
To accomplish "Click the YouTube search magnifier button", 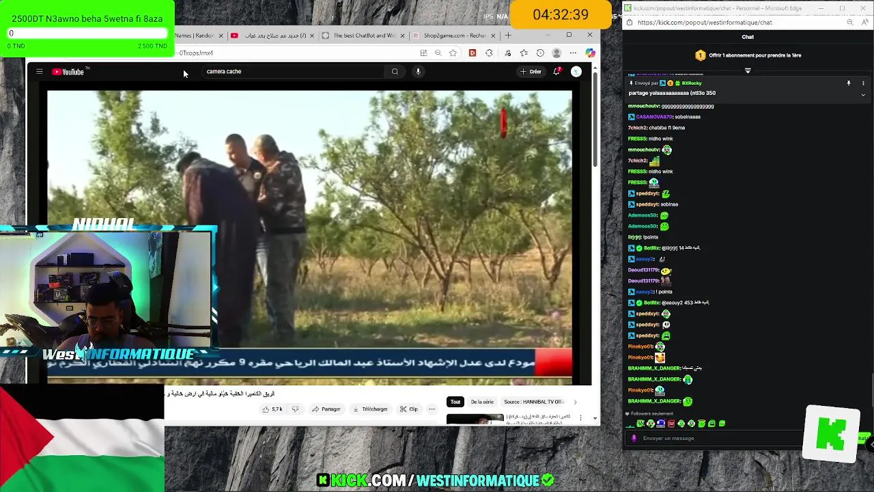I will (395, 72).
